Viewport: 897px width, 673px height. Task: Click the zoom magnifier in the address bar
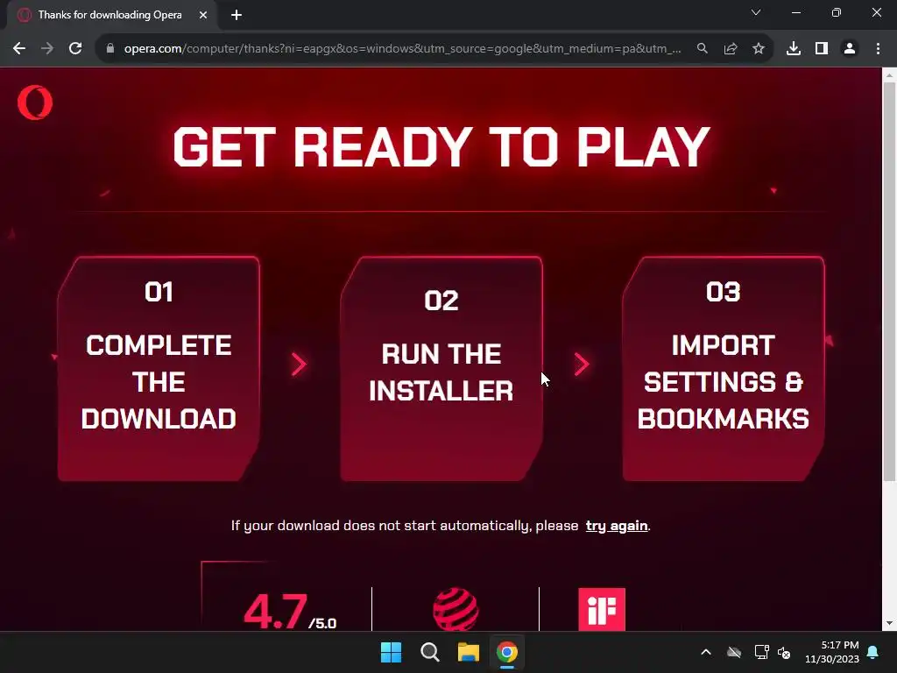click(702, 49)
